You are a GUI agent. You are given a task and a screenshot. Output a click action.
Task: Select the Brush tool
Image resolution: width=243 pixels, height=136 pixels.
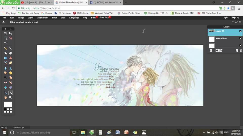pyautogui.click(x=11, y=48)
